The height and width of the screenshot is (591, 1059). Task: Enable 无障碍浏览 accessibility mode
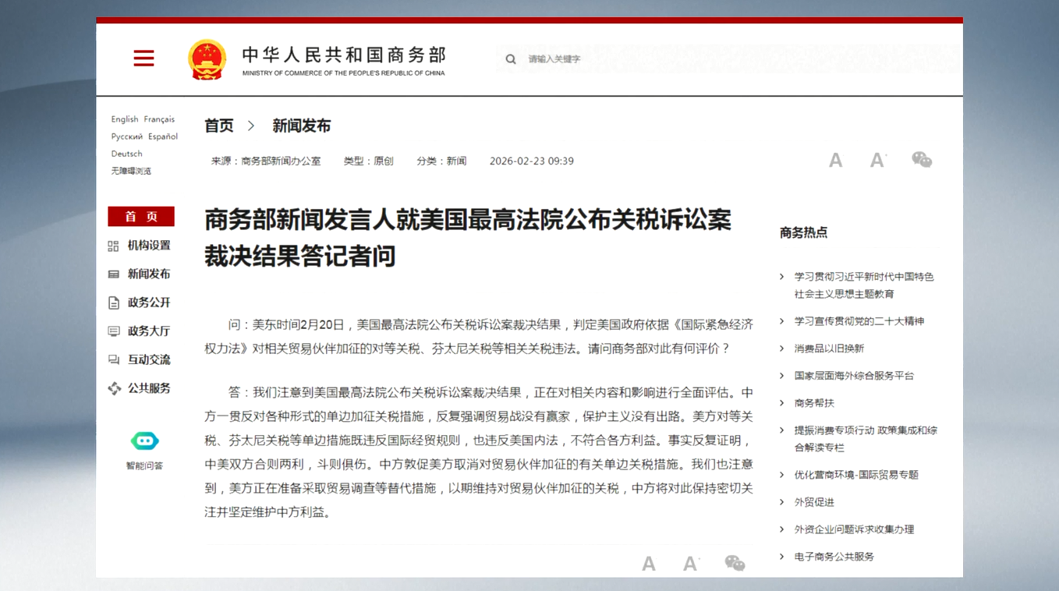pyautogui.click(x=131, y=171)
